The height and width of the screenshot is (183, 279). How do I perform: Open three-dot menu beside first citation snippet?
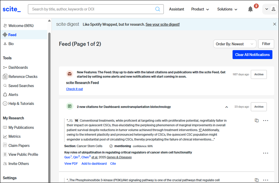(266, 121)
